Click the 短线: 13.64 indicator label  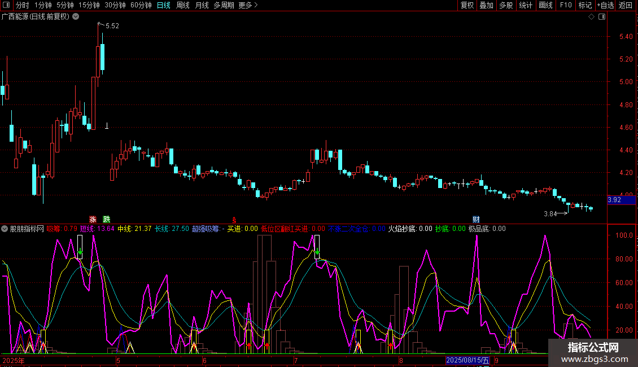[x=97, y=229]
